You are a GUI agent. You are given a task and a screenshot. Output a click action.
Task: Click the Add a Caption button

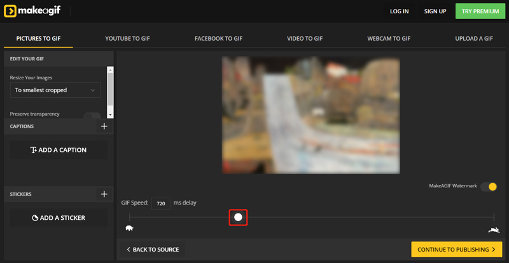[59, 150]
